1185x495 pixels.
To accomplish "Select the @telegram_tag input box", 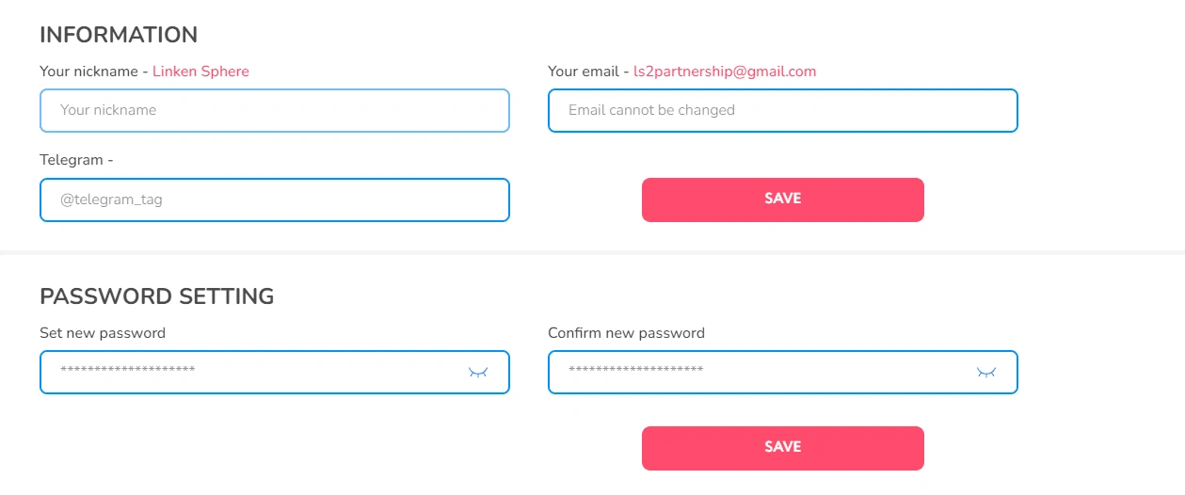I will coord(274,200).
